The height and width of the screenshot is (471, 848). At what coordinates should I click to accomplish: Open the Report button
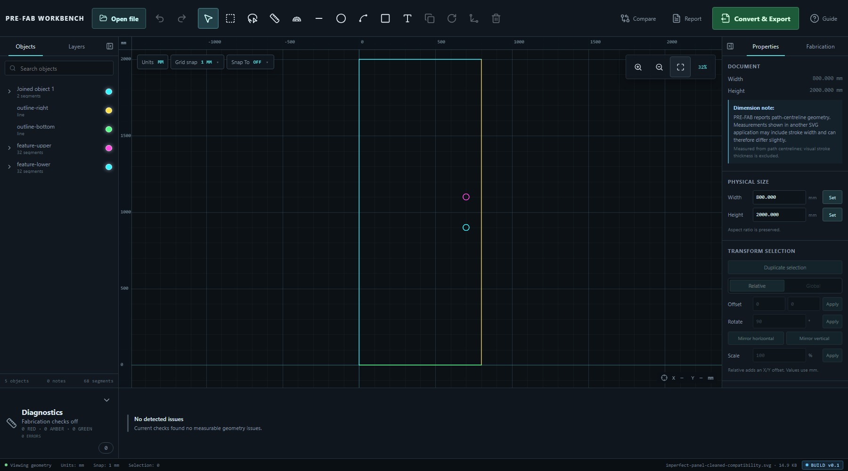pos(687,18)
